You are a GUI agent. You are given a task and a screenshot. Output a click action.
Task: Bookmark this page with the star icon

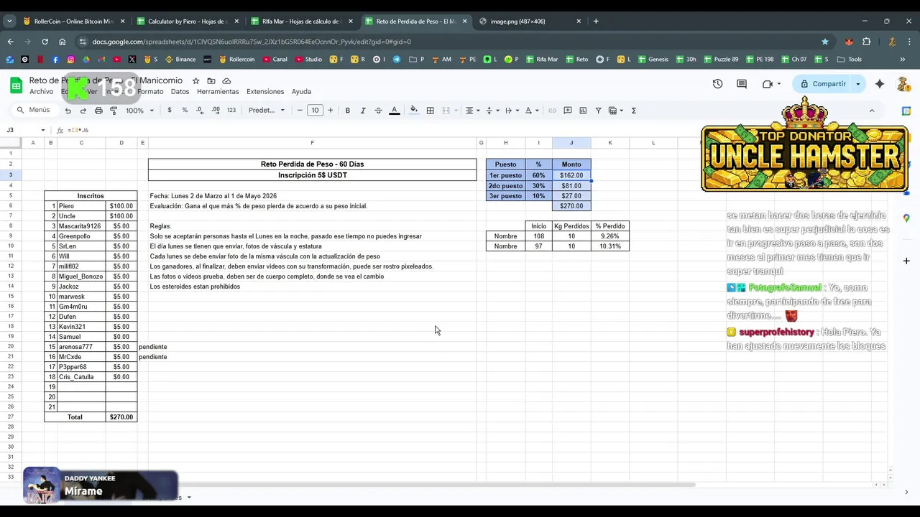[x=824, y=42]
